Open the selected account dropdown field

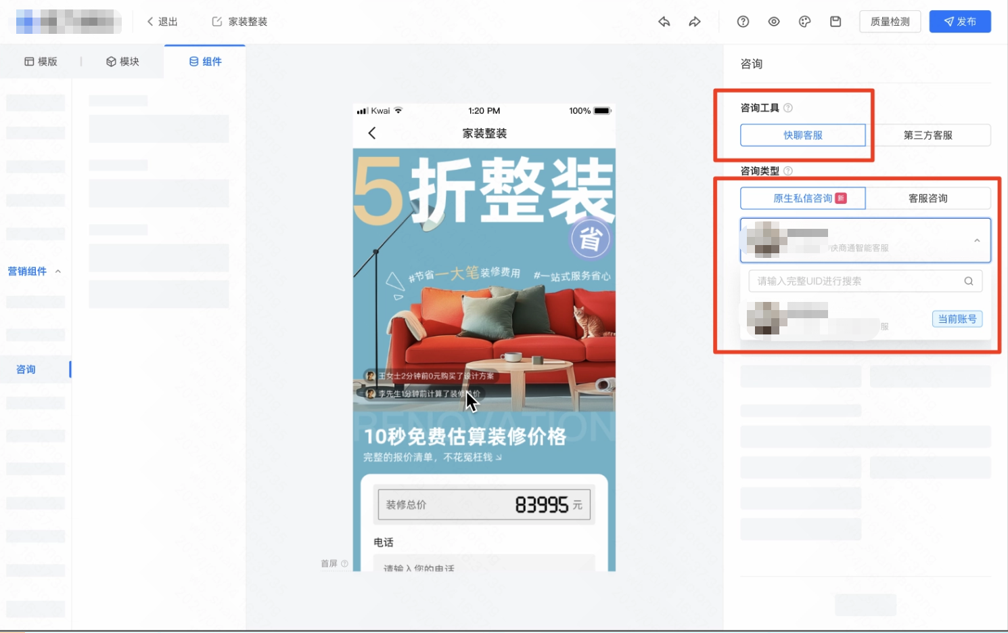(x=859, y=240)
